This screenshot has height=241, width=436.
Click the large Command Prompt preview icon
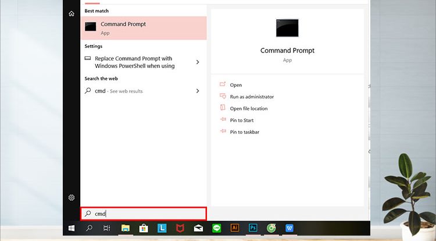(287, 28)
